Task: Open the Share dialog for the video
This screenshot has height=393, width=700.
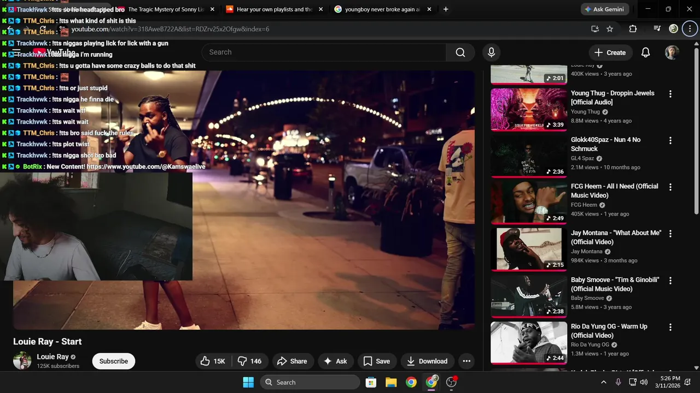Action: point(292,361)
